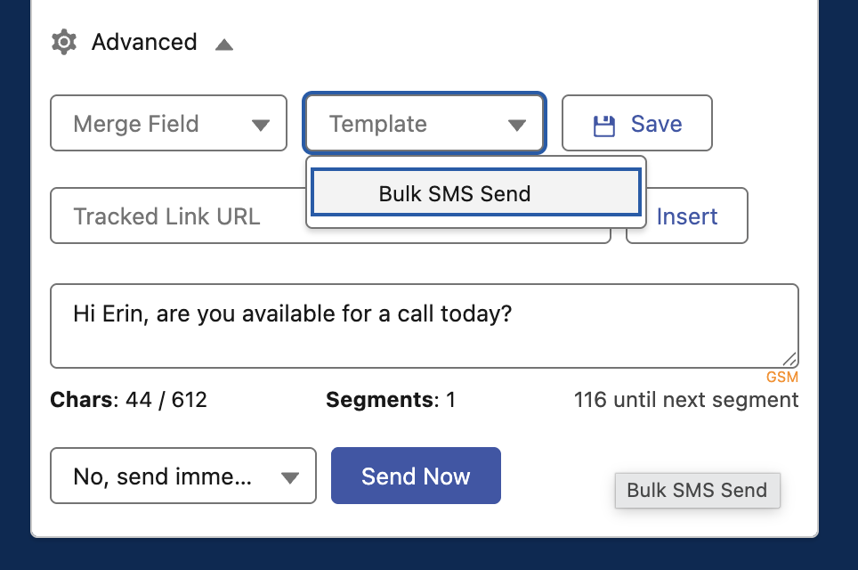Collapse the Advanced section with the triangle

coord(224,44)
